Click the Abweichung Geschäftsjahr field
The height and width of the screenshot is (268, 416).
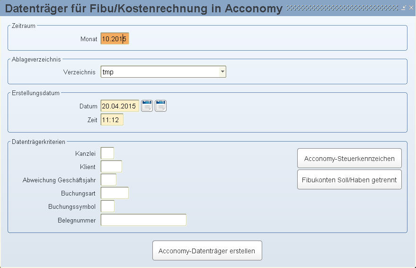[108, 179]
